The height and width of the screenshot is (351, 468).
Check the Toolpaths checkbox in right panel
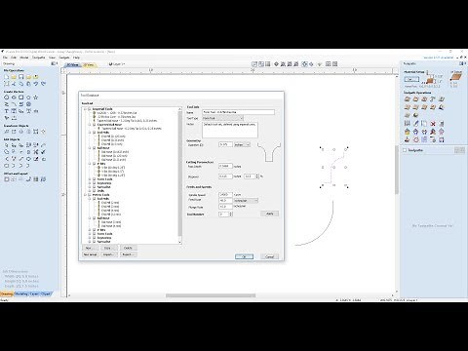click(405, 150)
